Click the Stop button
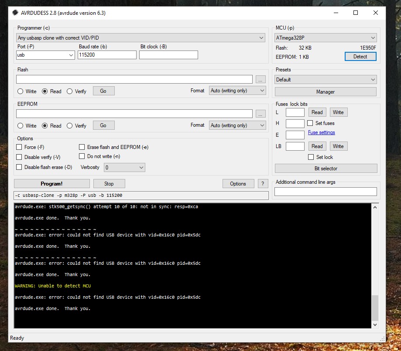The width and height of the screenshot is (401, 351). point(109,183)
